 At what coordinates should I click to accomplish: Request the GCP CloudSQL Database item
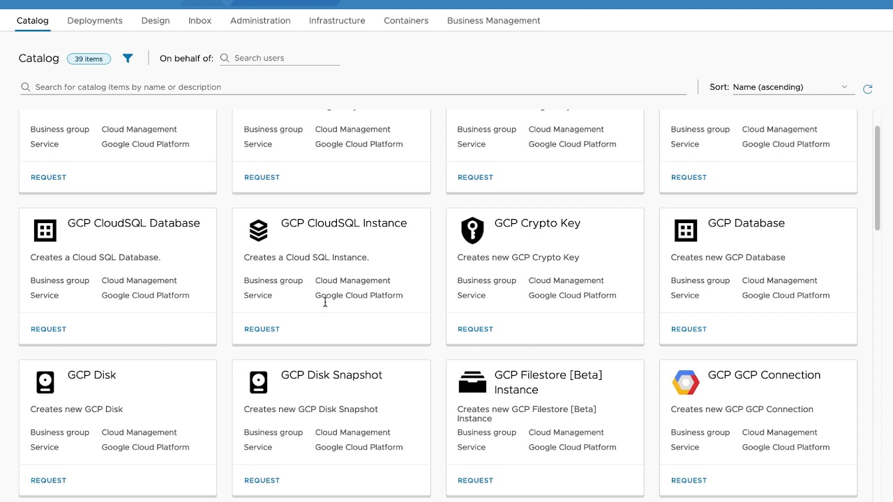[x=48, y=329]
